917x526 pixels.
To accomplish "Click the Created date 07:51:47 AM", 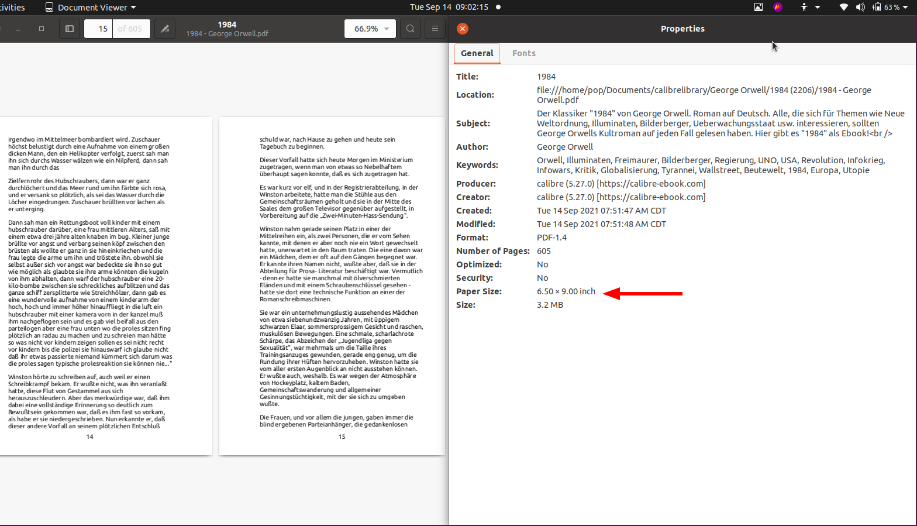I will 602,211.
